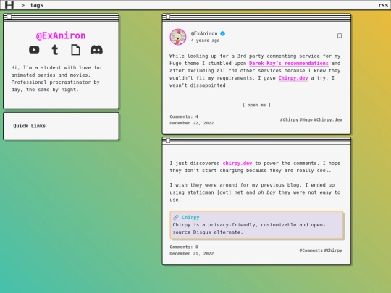
Task: Open the document page icon
Action: (x=76, y=50)
